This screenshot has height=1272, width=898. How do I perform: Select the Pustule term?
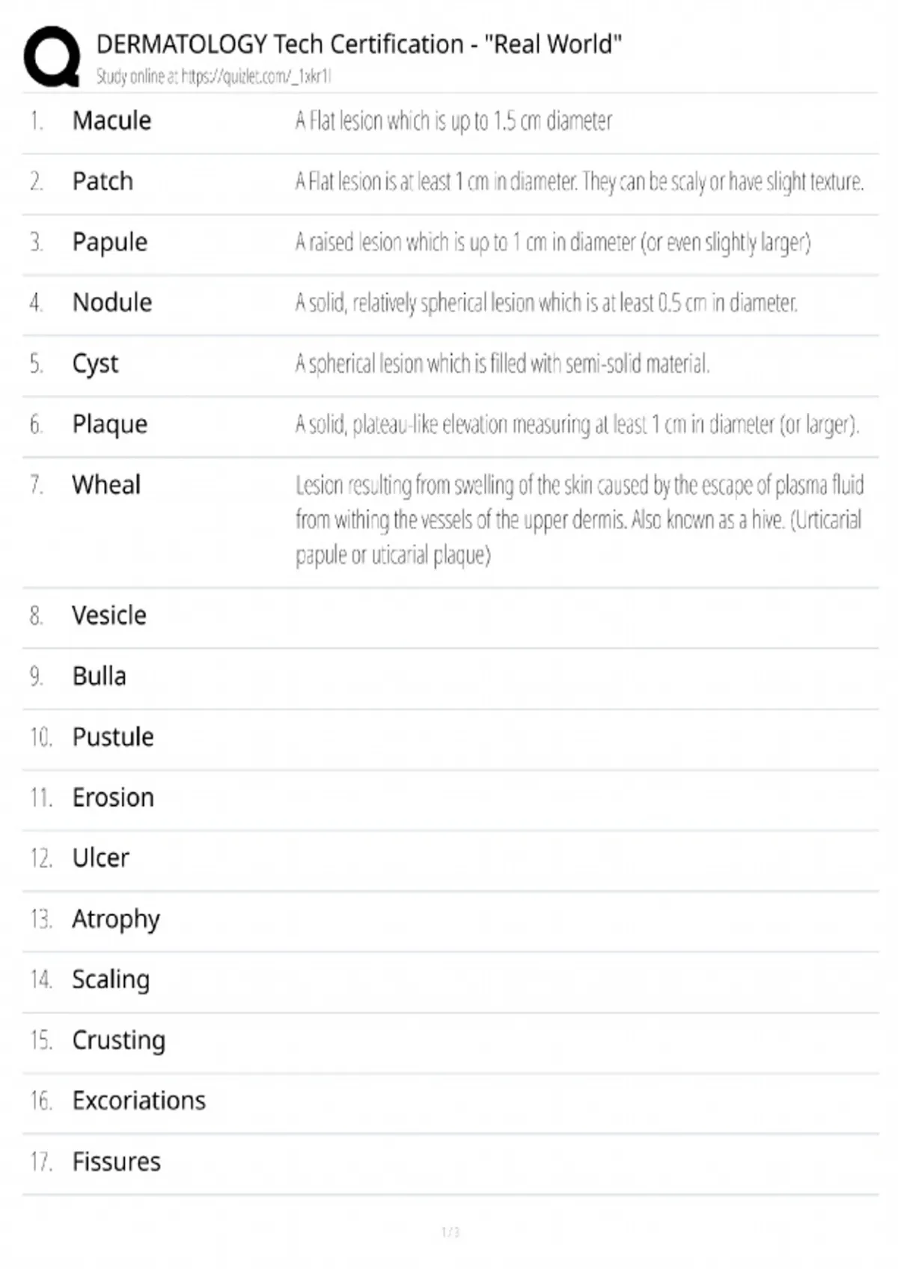tap(113, 737)
